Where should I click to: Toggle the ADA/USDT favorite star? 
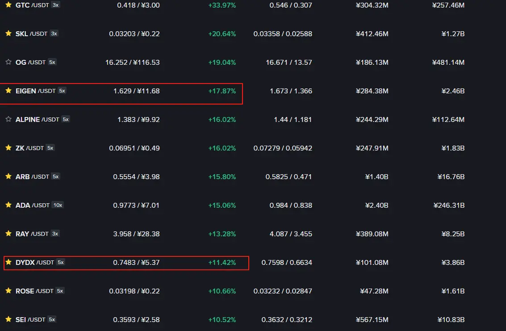8,205
